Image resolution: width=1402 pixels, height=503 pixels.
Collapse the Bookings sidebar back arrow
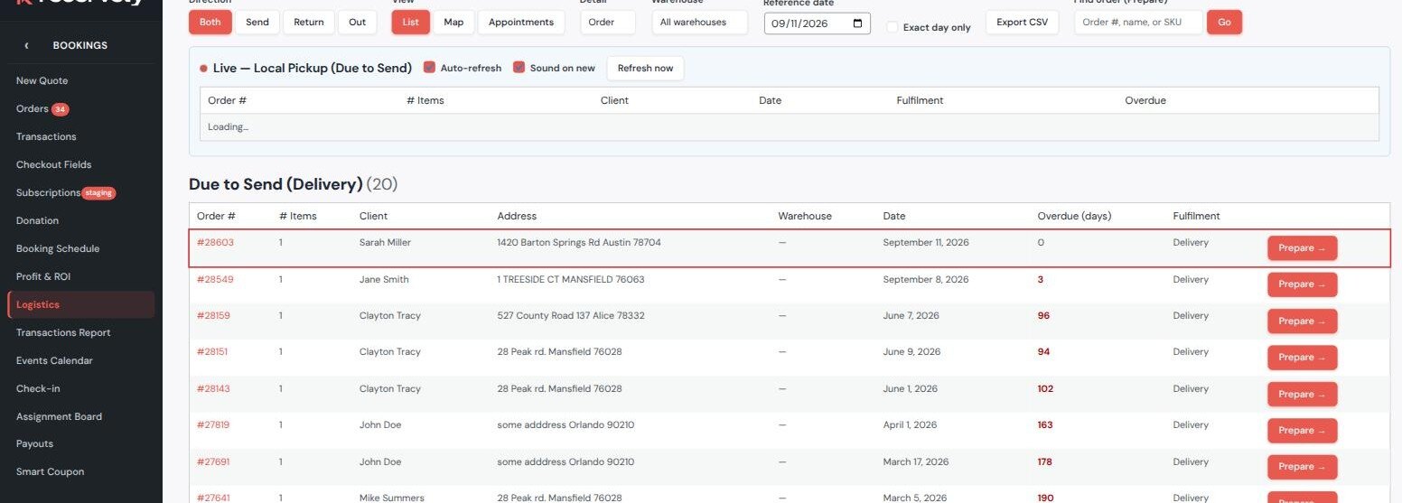point(26,45)
